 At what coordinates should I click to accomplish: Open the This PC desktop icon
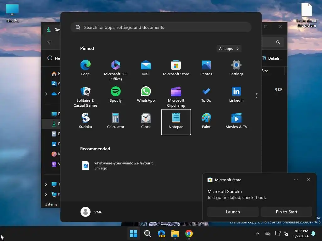12,13
